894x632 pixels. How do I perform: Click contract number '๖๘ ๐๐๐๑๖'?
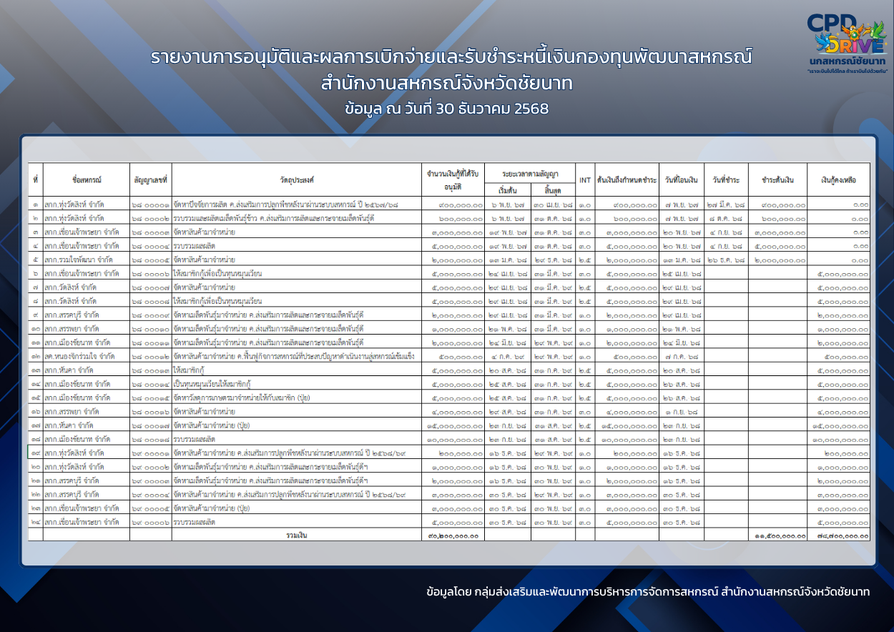pyautogui.click(x=151, y=411)
